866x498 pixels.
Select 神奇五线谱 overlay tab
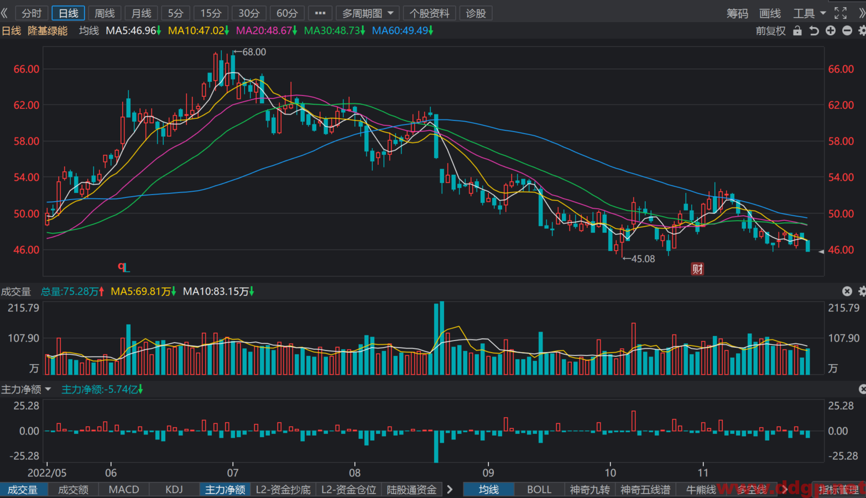coord(645,490)
